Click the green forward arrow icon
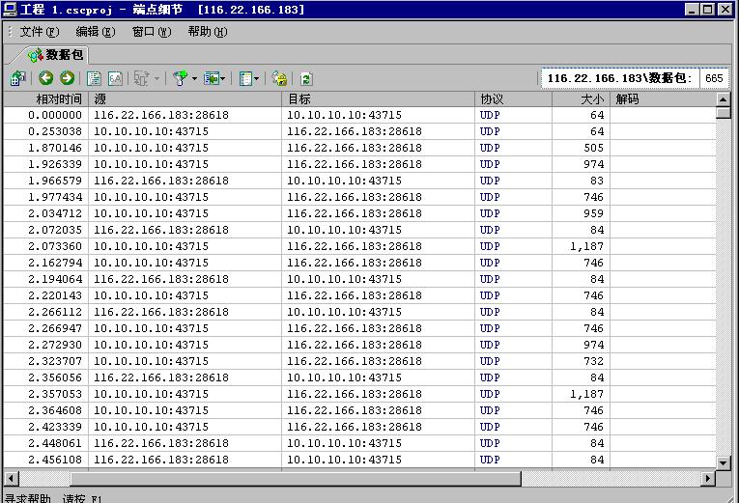Viewport: 739px width, 503px height. (x=67, y=78)
